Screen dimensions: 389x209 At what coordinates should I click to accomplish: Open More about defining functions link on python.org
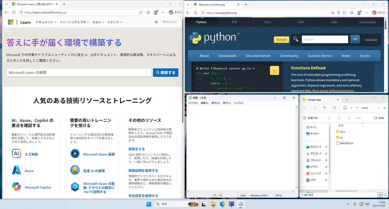point(333,91)
